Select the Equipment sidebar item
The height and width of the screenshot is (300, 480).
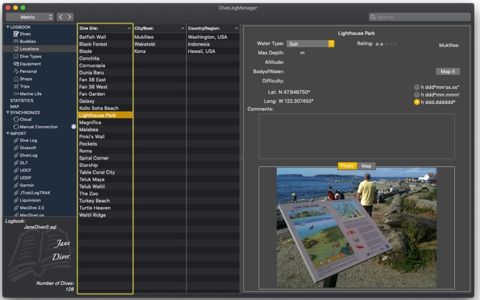(30, 64)
